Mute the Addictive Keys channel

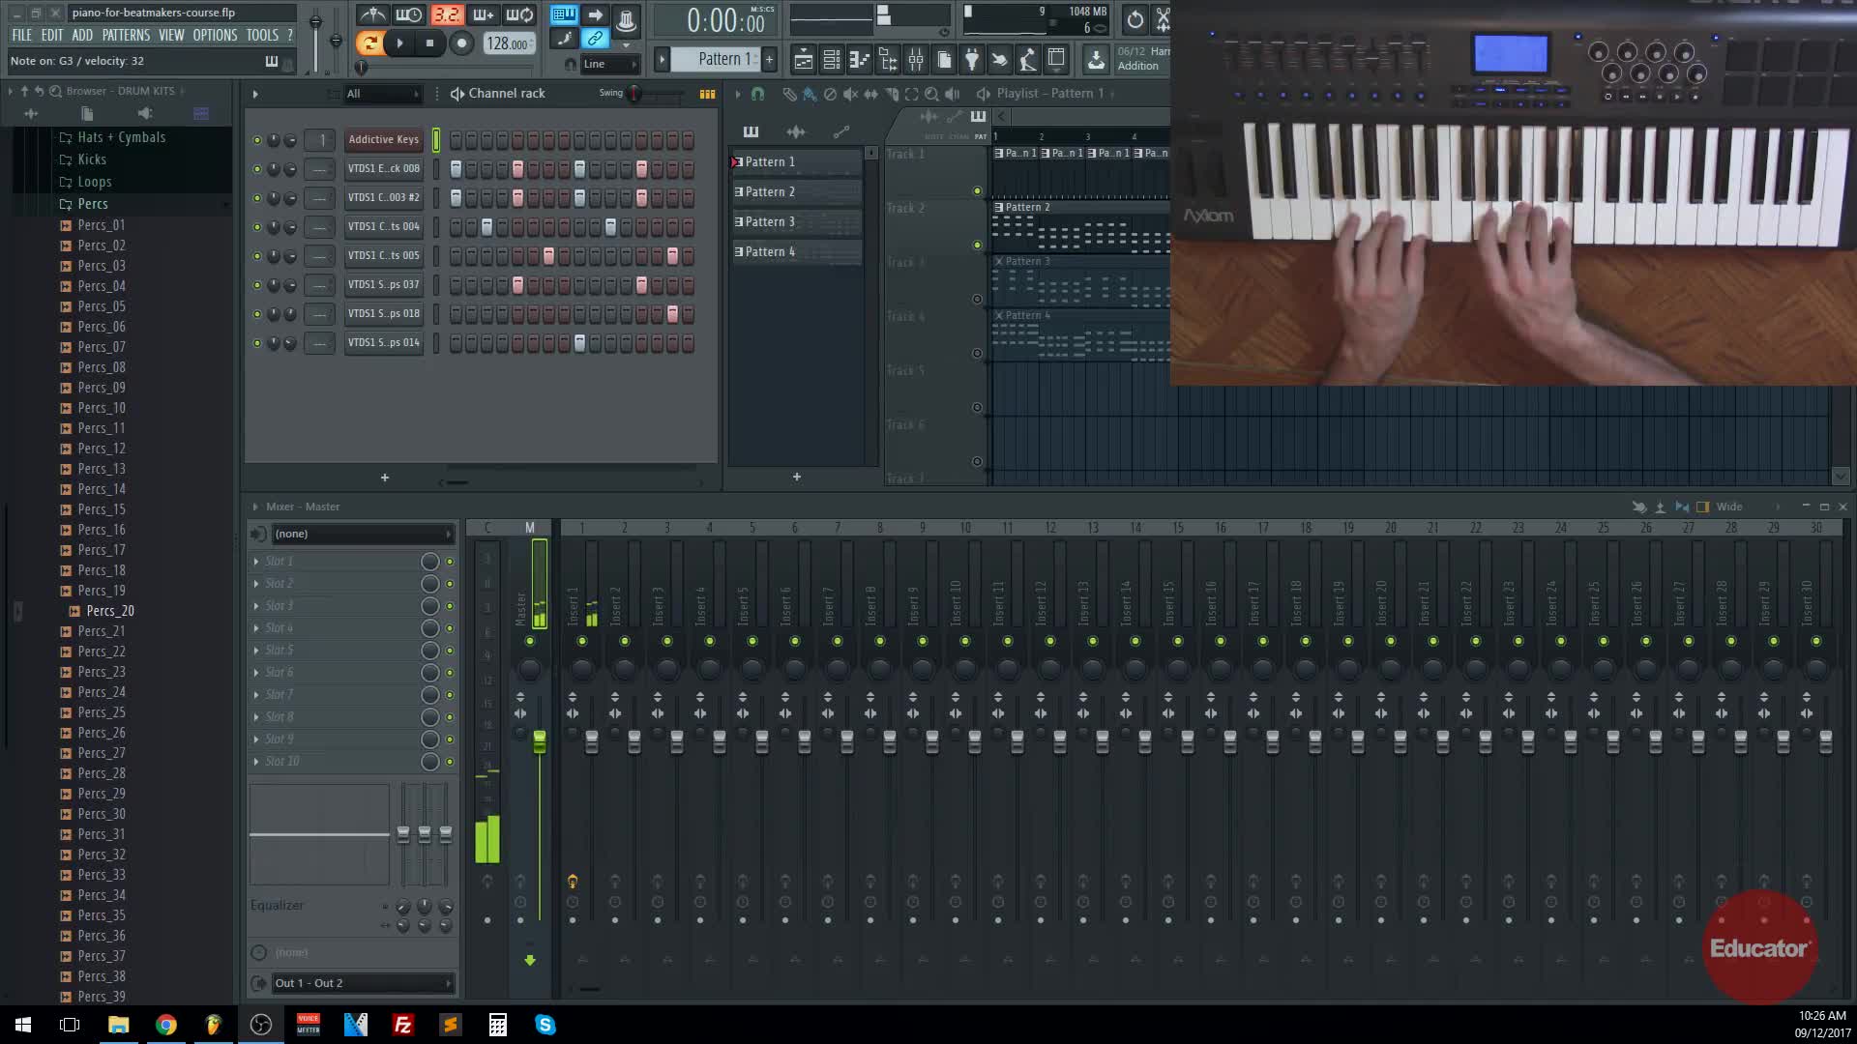tap(256, 140)
